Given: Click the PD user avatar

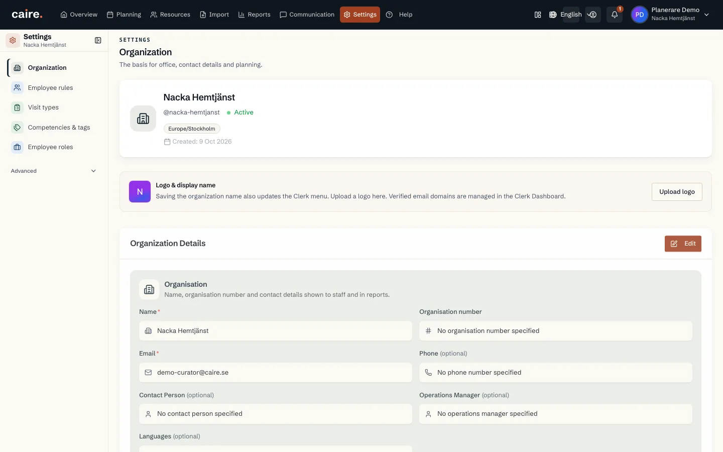Looking at the screenshot, I should (640, 15).
